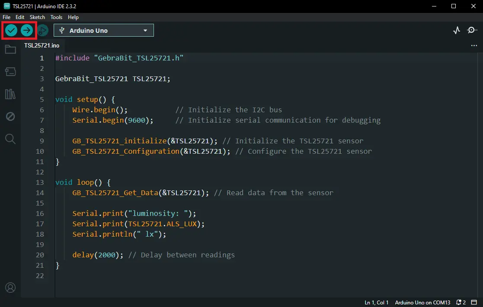Screen dimensions: 483x307
Task: Click the void setup() line
Action: (85, 99)
